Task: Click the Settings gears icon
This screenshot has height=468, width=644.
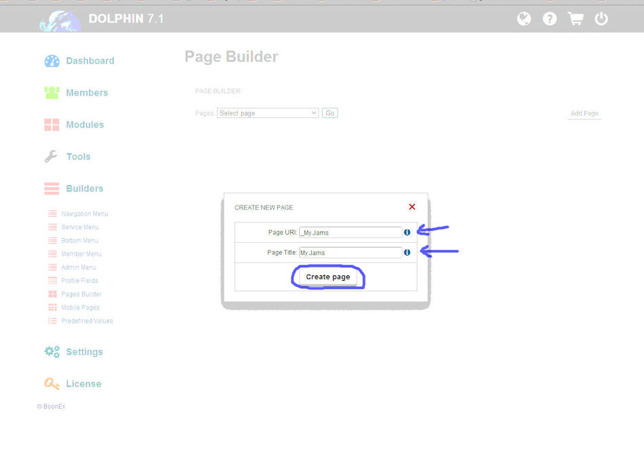Action: [x=52, y=352]
